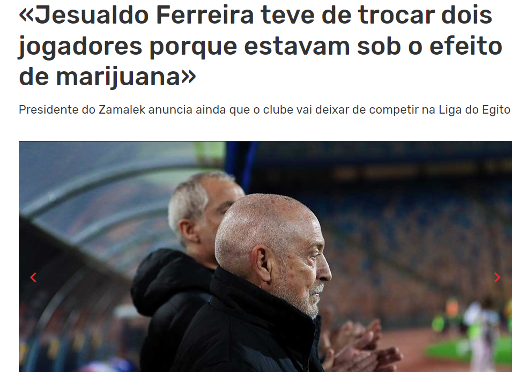This screenshot has height=372, width=512.
Task: Click the word 'Zamalek' in the subtitle
Action: 122,109
